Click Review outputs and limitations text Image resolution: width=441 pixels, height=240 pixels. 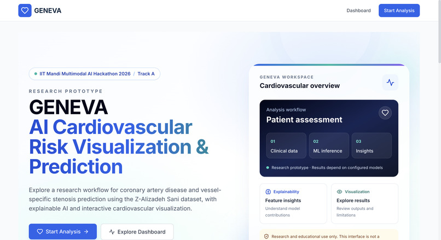(x=355, y=212)
